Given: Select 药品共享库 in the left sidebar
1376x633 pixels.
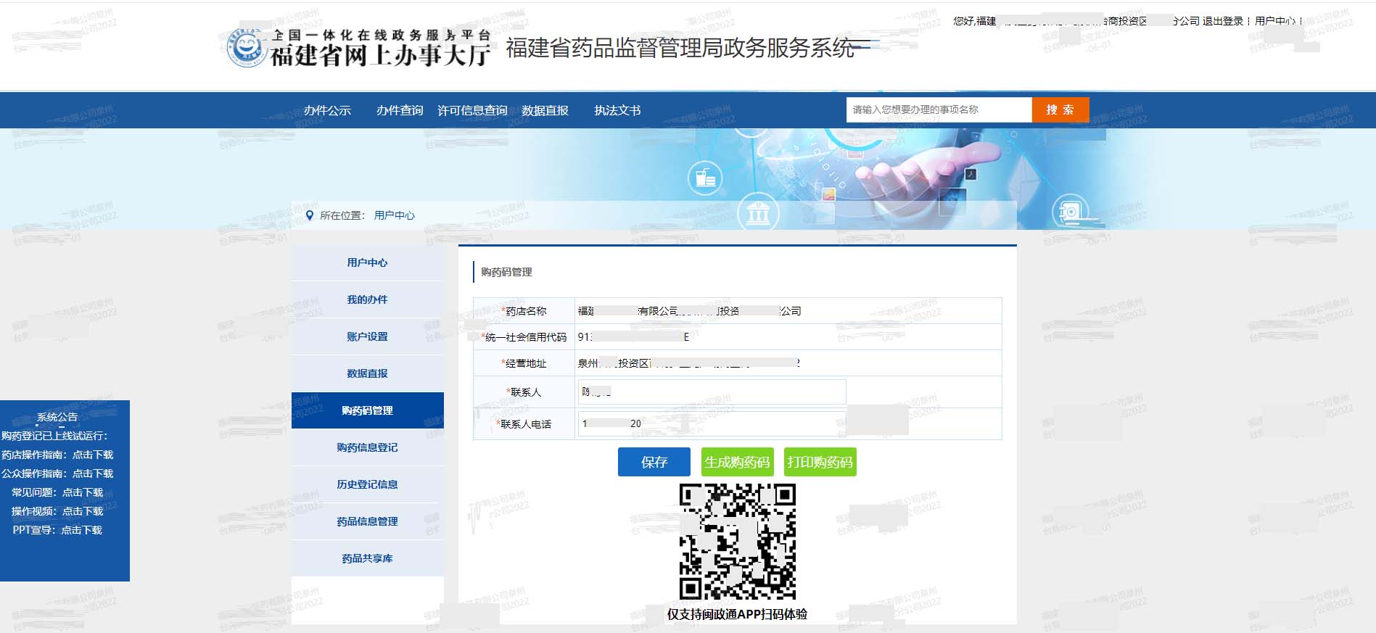Looking at the screenshot, I should [367, 558].
